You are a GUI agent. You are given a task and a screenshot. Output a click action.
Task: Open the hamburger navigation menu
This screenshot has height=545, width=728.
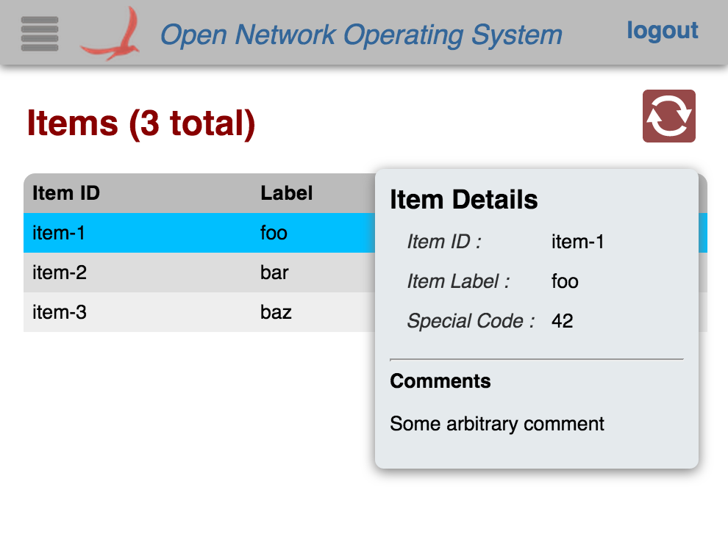[40, 33]
